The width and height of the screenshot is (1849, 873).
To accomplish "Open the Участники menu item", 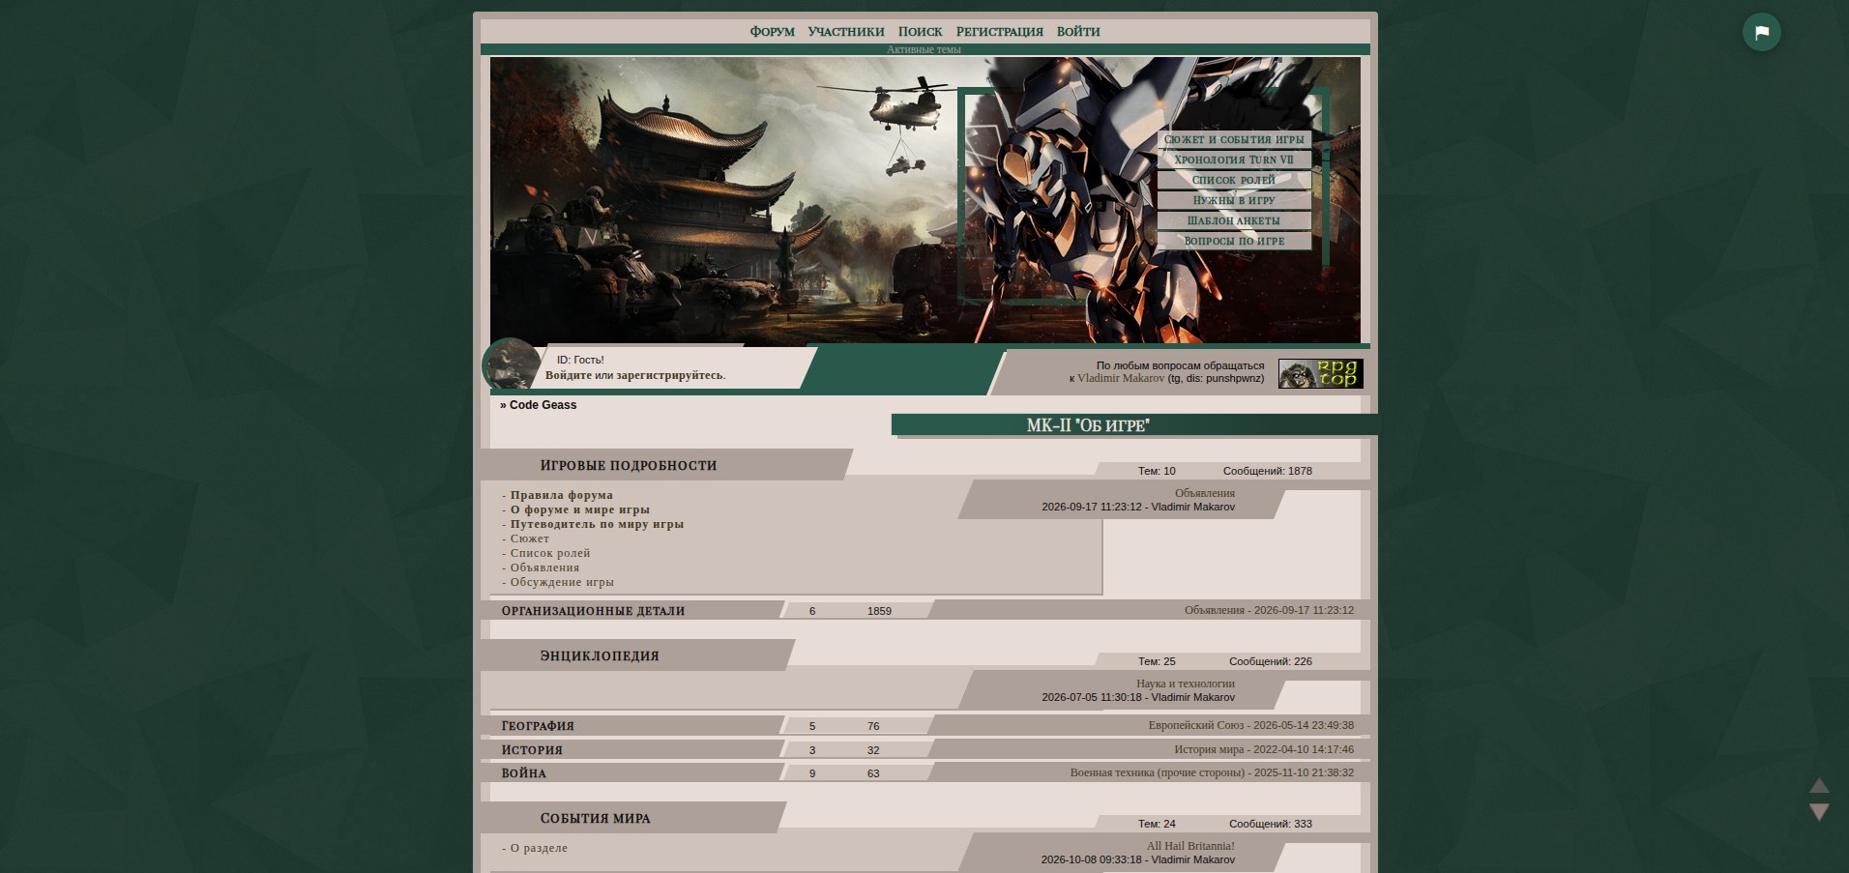I will tap(846, 32).
